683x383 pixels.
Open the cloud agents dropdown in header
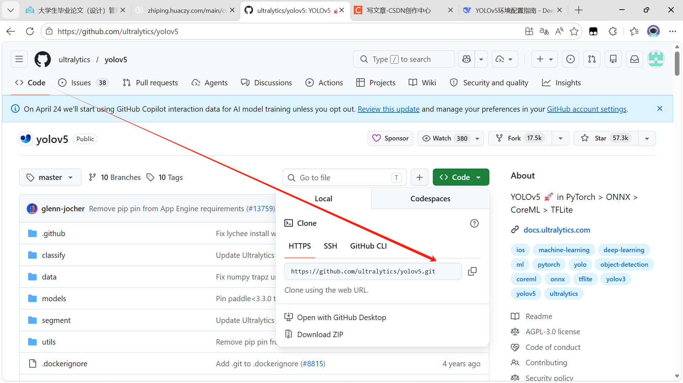504,59
